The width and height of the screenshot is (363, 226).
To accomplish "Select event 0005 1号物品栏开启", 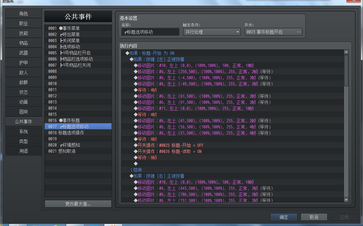I will pyautogui.click(x=78, y=53).
